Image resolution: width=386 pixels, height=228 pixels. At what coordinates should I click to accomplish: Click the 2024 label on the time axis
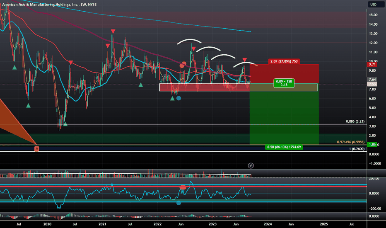(268, 224)
